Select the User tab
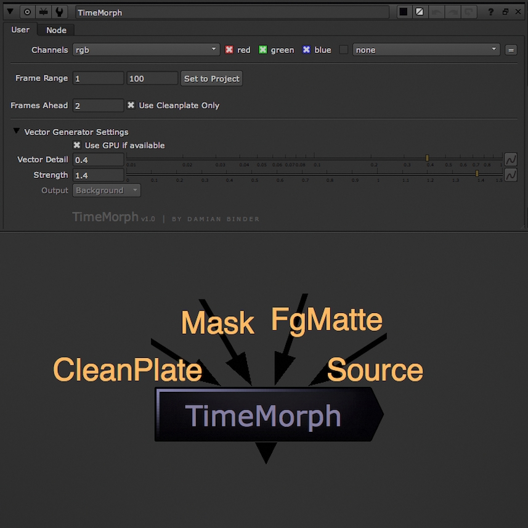The width and height of the screenshot is (528, 528). click(20, 30)
